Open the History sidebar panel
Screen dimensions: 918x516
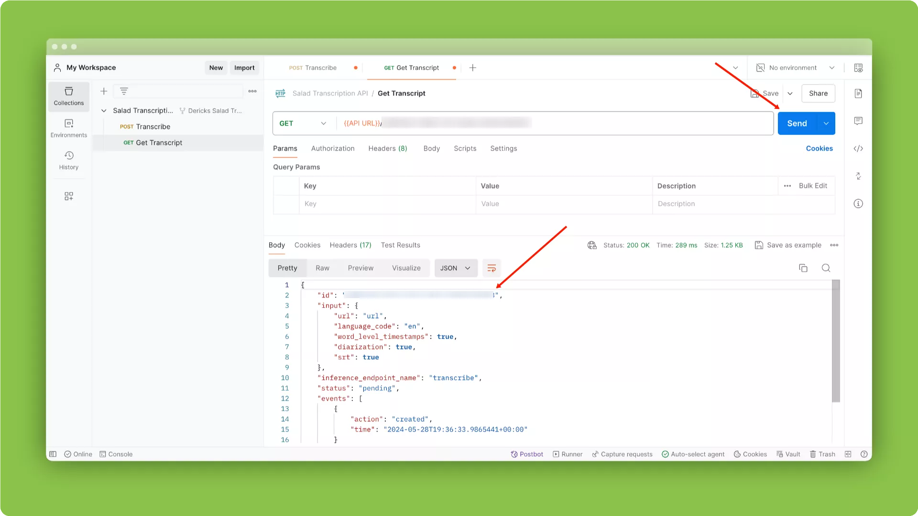click(x=69, y=160)
